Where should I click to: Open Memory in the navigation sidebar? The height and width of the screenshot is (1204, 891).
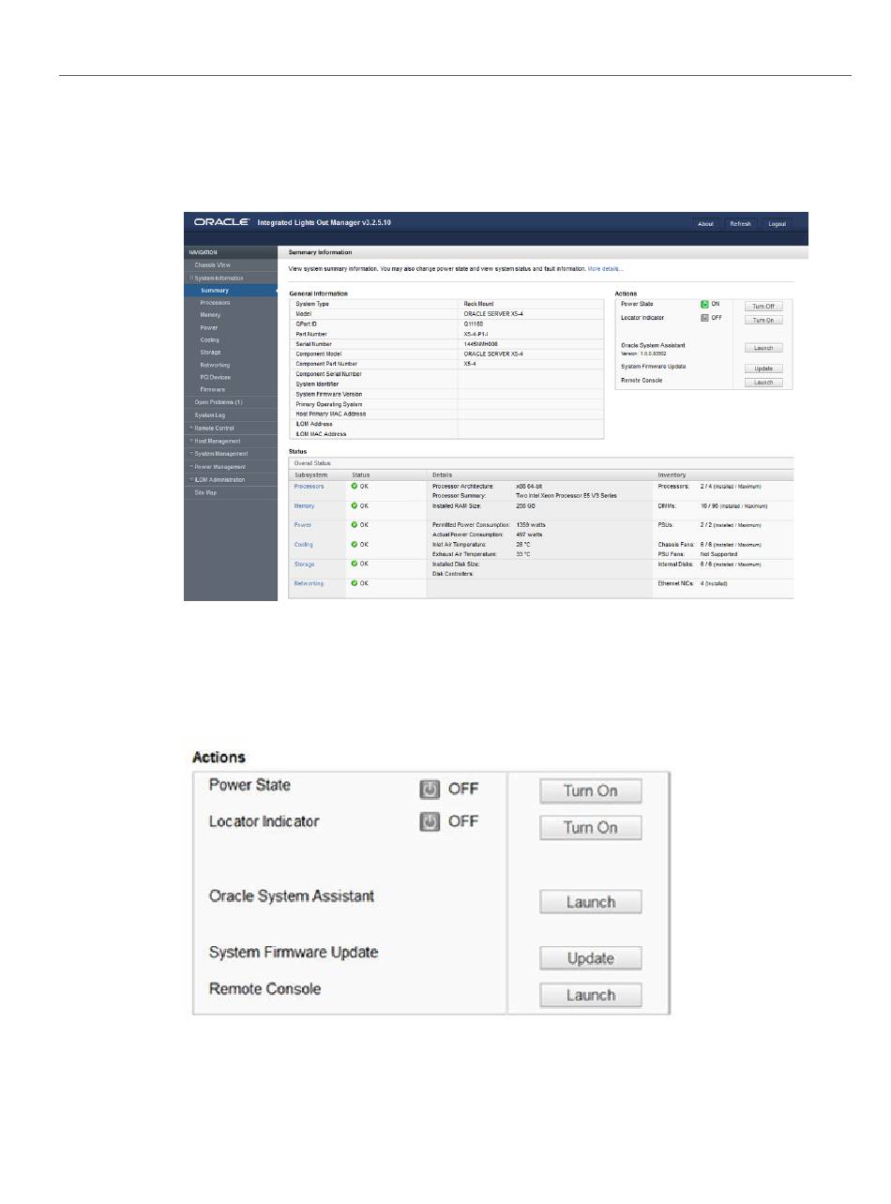click(210, 315)
